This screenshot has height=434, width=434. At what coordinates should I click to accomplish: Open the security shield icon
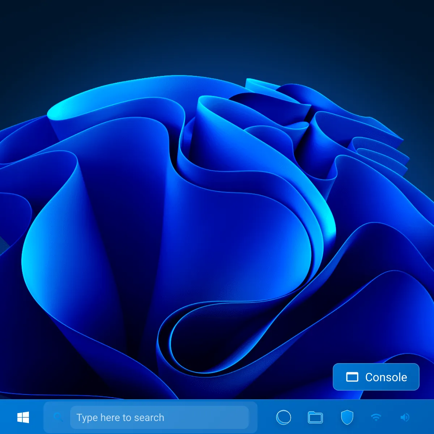(x=347, y=417)
